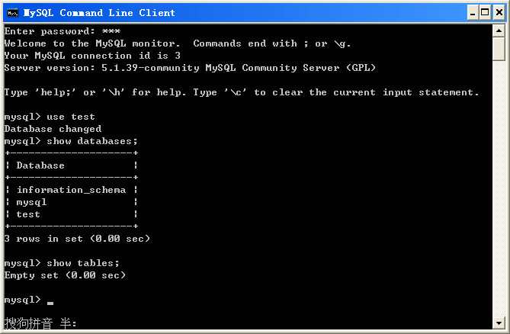Viewport: 510px width, 334px height.
Task: Click the vertical scrollbar thumb
Action: point(499,49)
